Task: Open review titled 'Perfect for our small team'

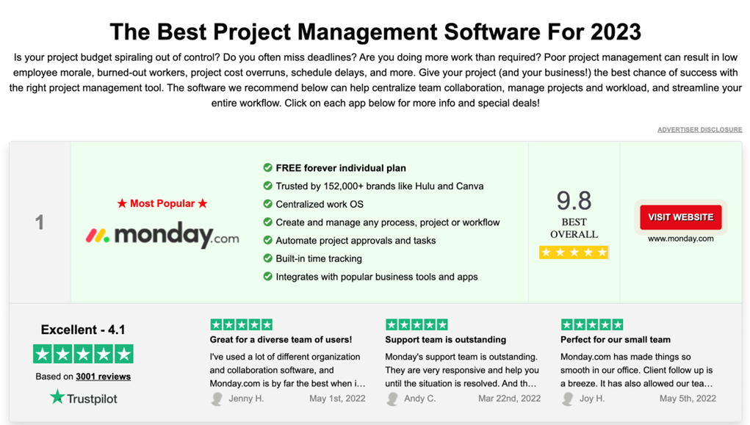Action: point(615,340)
